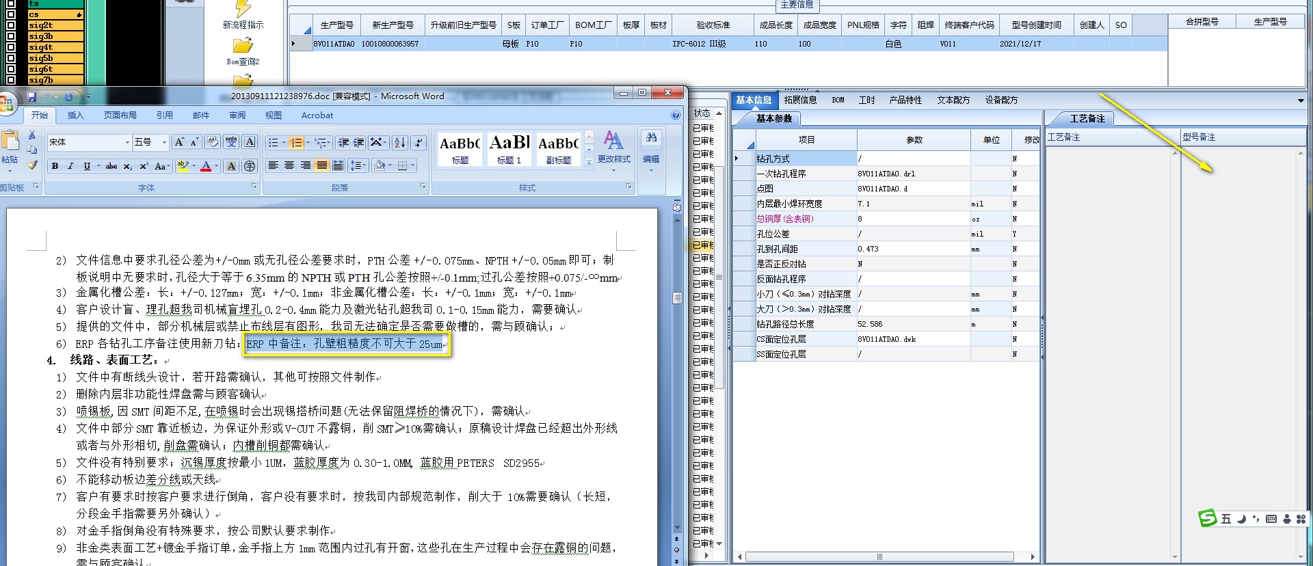Click the Clear Formatting eraser icon

click(x=213, y=142)
